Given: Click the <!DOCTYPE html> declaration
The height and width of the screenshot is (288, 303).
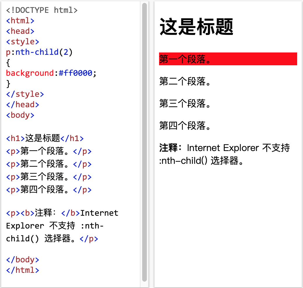Looking at the screenshot, I should pyautogui.click(x=41, y=10).
